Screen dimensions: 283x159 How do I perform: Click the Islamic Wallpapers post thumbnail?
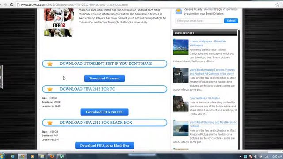(x=181, y=47)
